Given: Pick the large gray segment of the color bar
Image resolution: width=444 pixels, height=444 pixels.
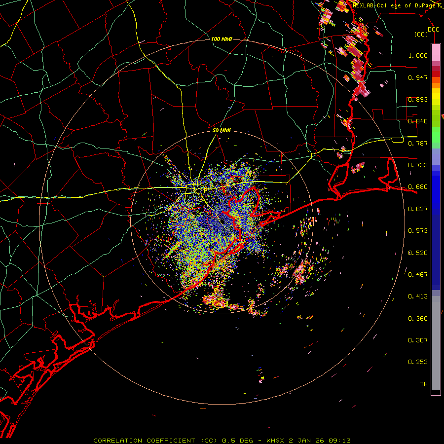Looking at the screenshot, I should click(x=436, y=343).
